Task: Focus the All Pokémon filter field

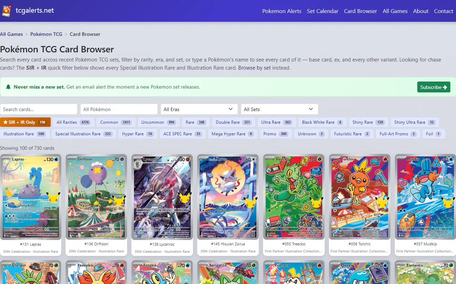Action: pos(119,109)
